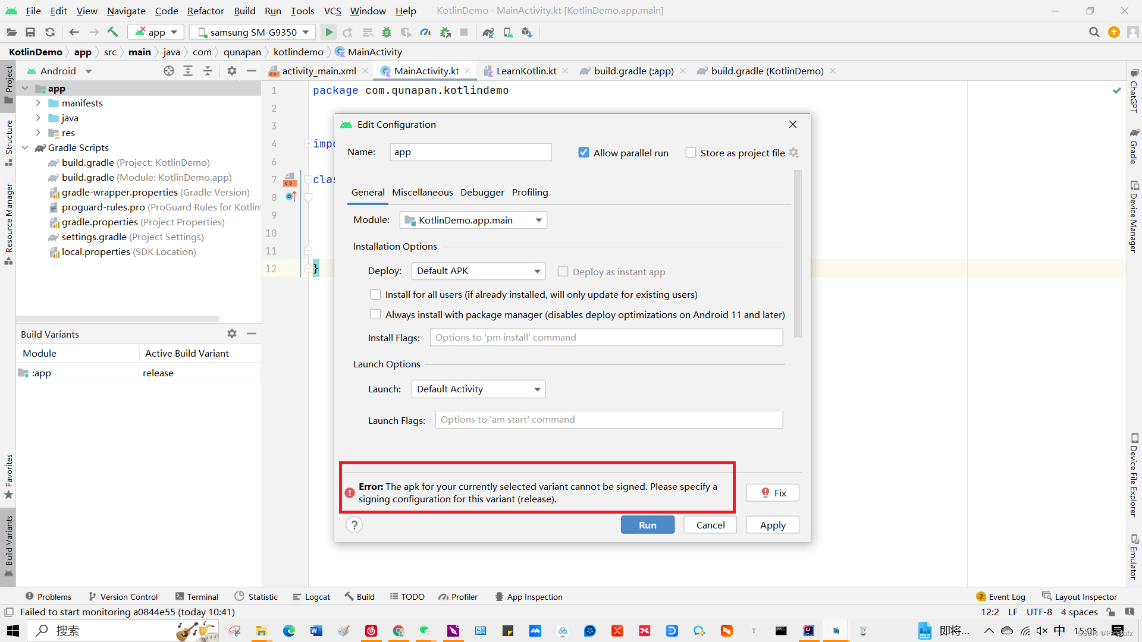Image resolution: width=1142 pixels, height=642 pixels.
Task: Enable Store as project file checkbox
Action: 691,153
